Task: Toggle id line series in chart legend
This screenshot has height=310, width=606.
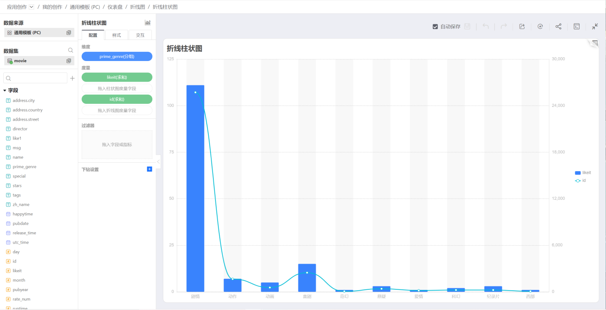Action: click(x=581, y=180)
